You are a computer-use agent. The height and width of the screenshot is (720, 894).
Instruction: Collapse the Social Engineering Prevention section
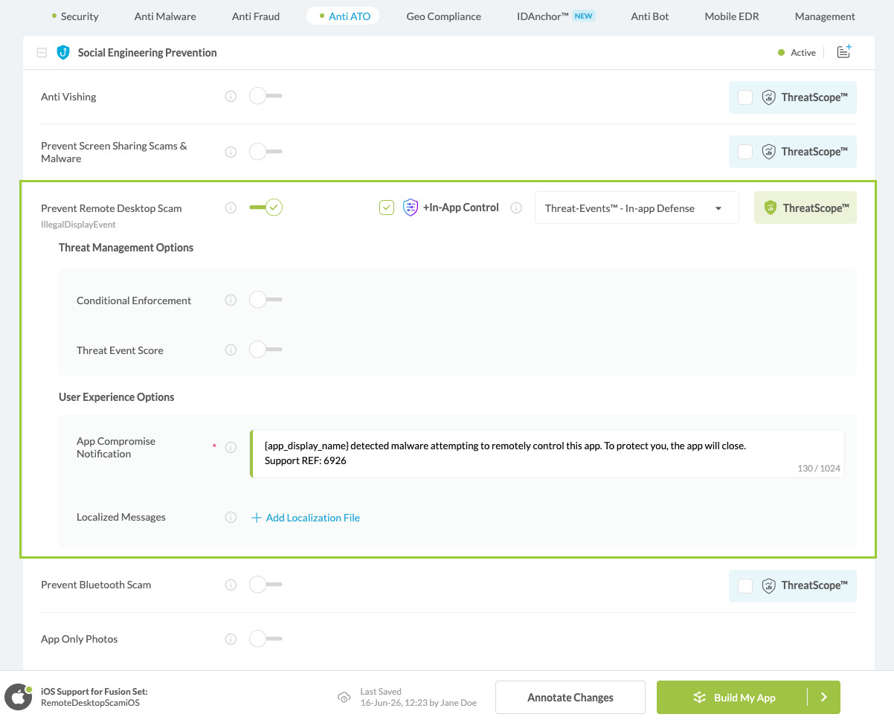[42, 53]
